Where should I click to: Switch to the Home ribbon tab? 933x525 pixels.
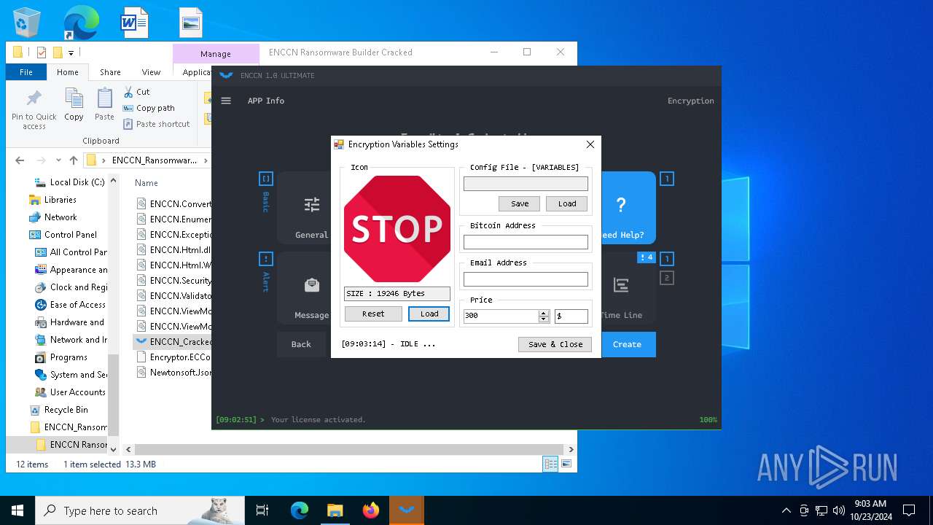(68, 72)
